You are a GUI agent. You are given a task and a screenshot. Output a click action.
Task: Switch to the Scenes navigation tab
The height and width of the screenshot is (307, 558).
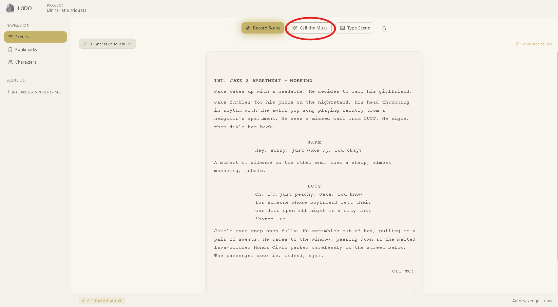(35, 37)
